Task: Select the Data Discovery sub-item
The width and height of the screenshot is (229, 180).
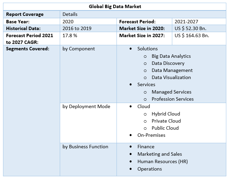Action: [168, 63]
